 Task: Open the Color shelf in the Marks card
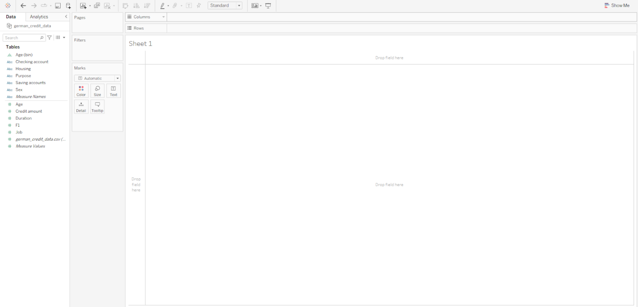[81, 90]
